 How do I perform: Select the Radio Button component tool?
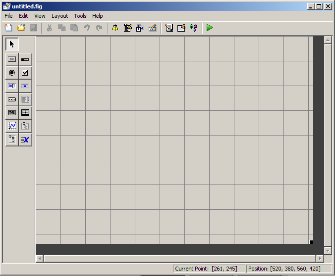point(12,73)
